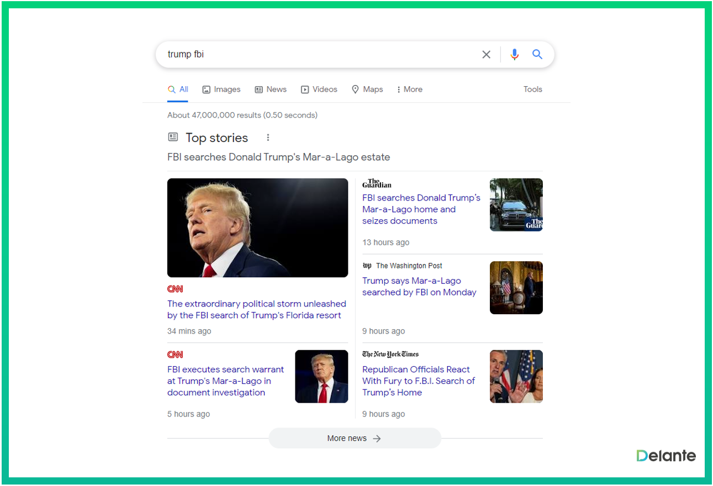Viewport: 713px width, 486px height.
Task: Select the Maps tab
Action: [367, 89]
